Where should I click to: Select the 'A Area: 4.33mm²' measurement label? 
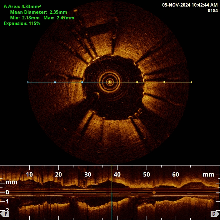click(22, 6)
